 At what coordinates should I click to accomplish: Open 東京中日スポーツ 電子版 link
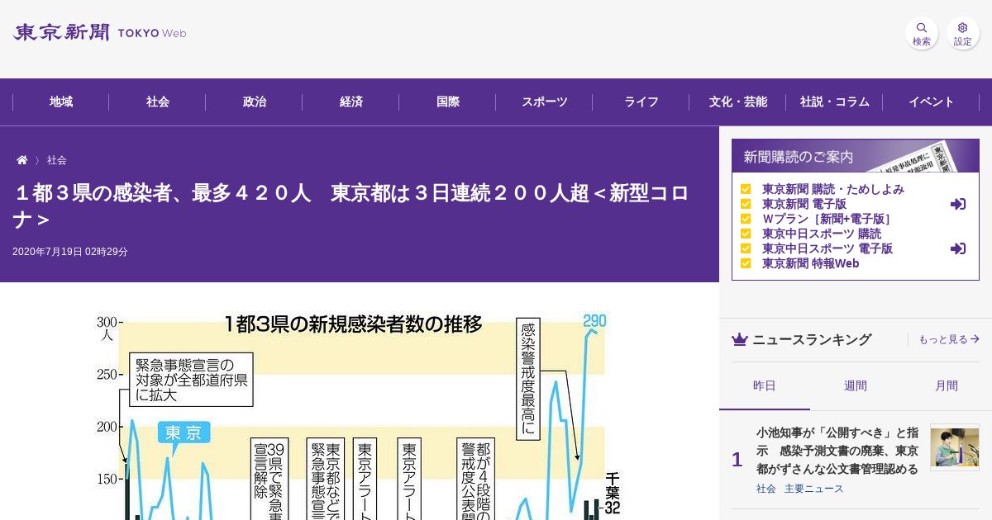click(x=827, y=248)
